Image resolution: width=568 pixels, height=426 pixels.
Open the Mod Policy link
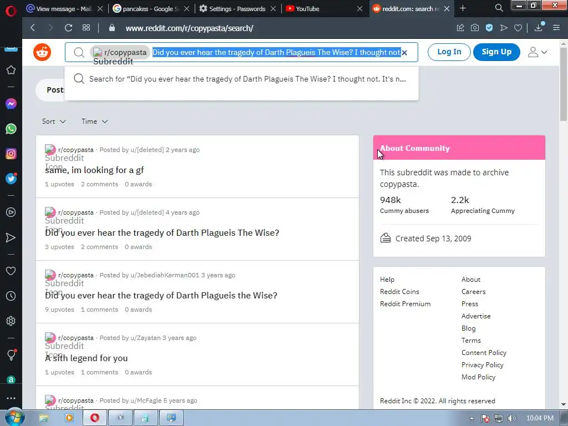tap(478, 377)
